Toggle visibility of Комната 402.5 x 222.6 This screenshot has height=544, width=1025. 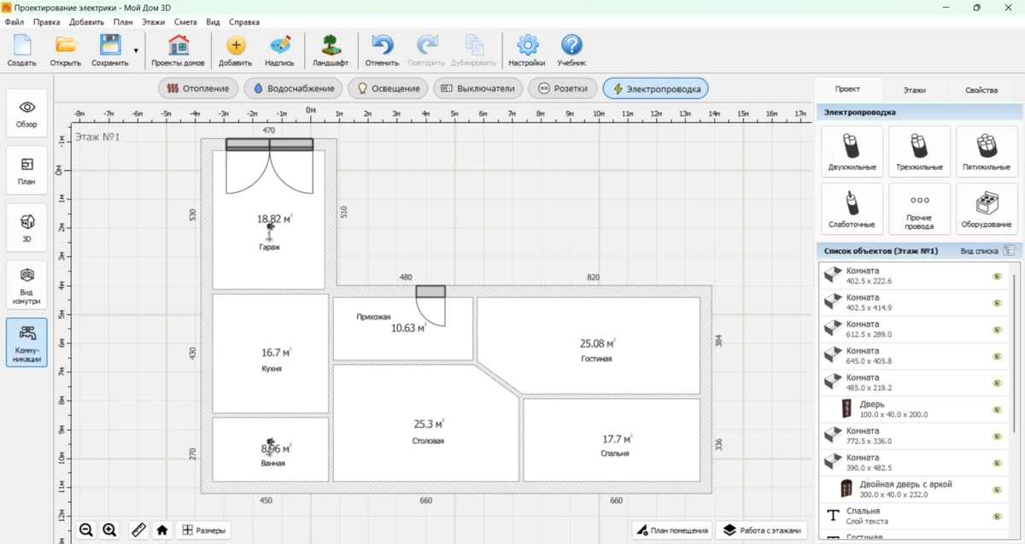coord(996,277)
